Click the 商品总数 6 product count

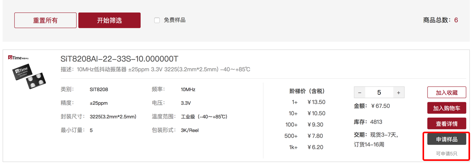tap(440, 20)
